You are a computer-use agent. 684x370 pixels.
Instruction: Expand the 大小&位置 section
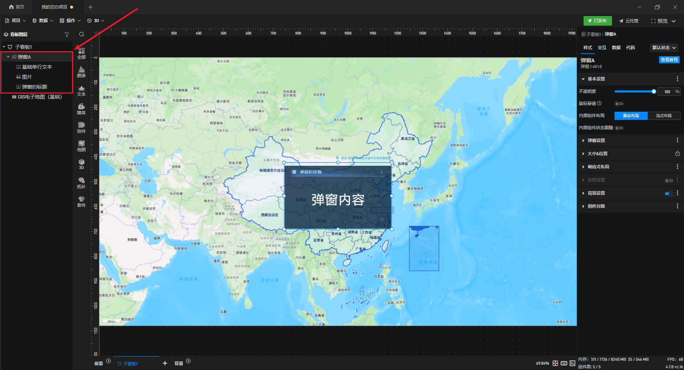[x=597, y=154]
